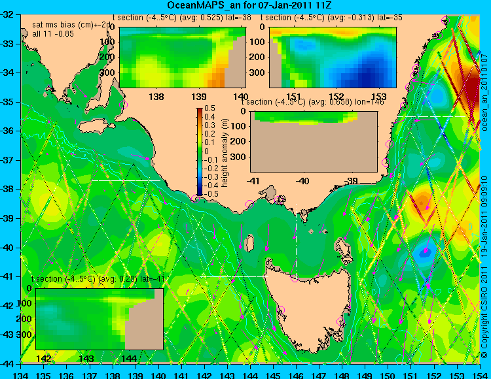Open the lat=-35 temperature section inset plot
This screenshot has height=379, width=491.
tap(333, 58)
